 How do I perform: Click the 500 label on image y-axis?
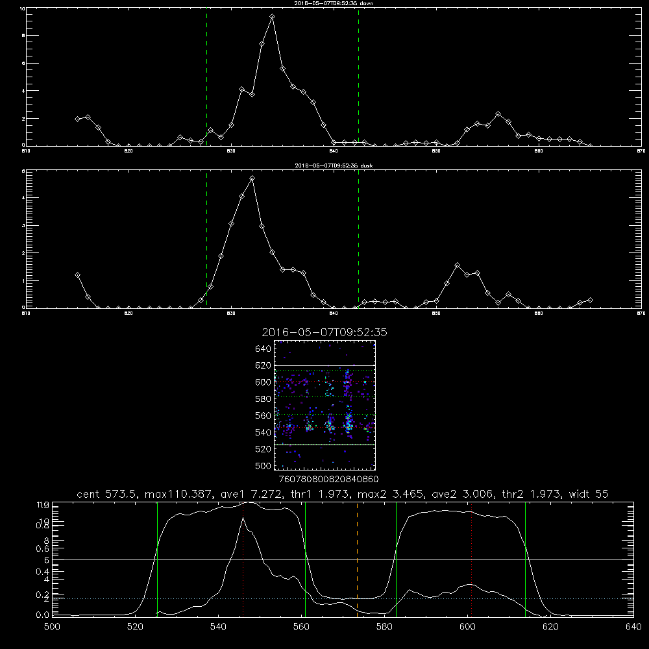pos(263,465)
